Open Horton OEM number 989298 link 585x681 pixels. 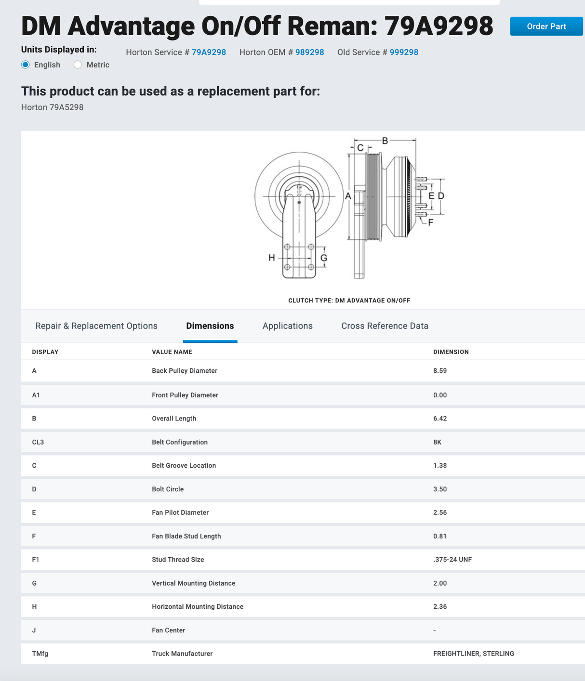pos(309,52)
